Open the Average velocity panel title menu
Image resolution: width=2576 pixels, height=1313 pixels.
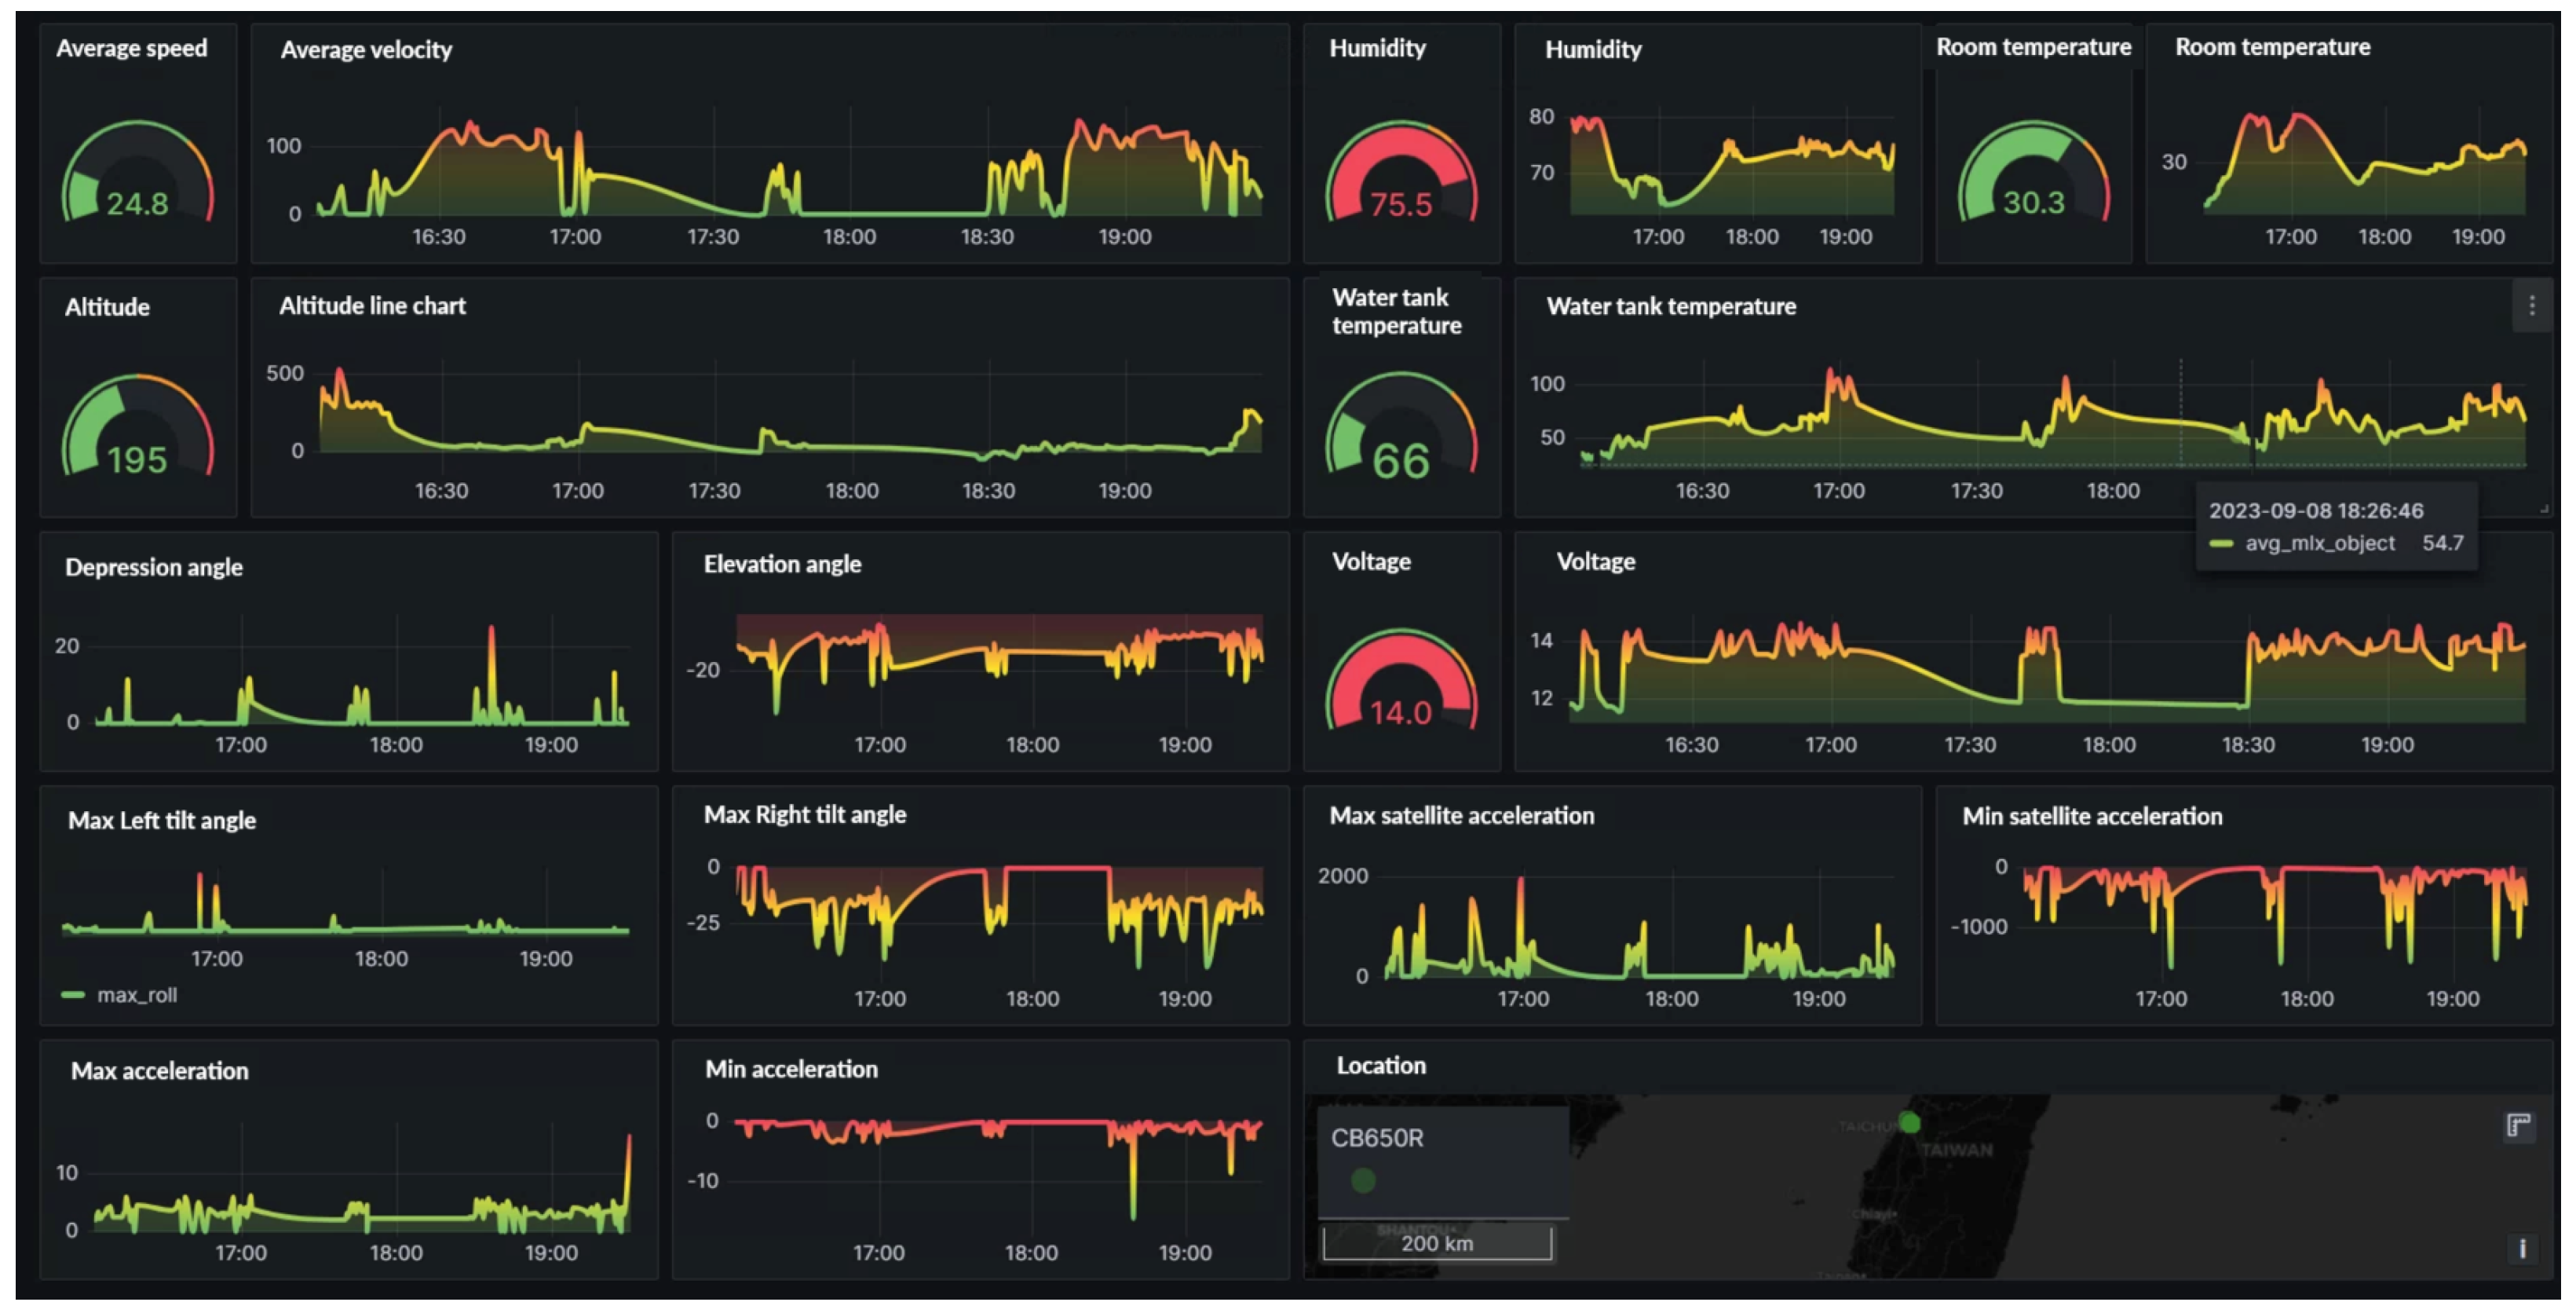click(x=366, y=50)
